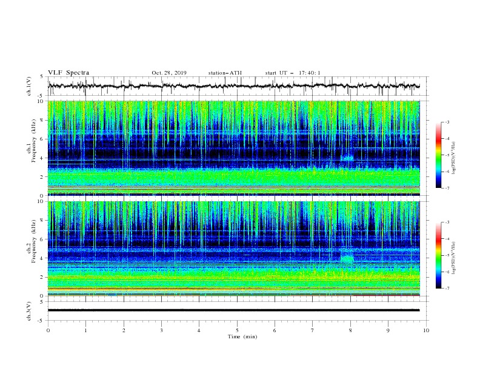Click the ch.1 colorbar PSD unit label

pos(453,158)
